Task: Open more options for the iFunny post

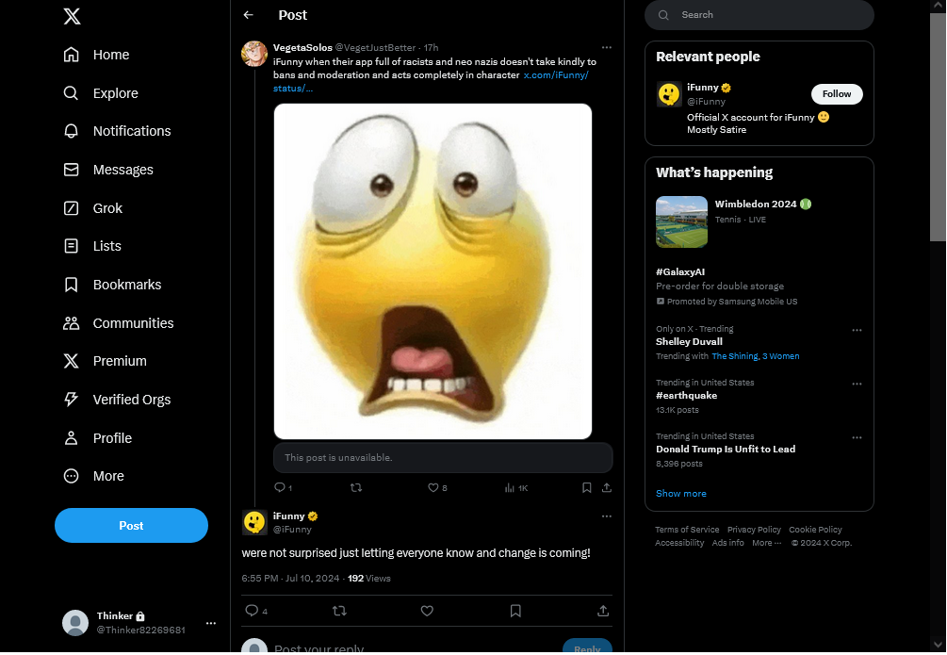Action: click(607, 516)
